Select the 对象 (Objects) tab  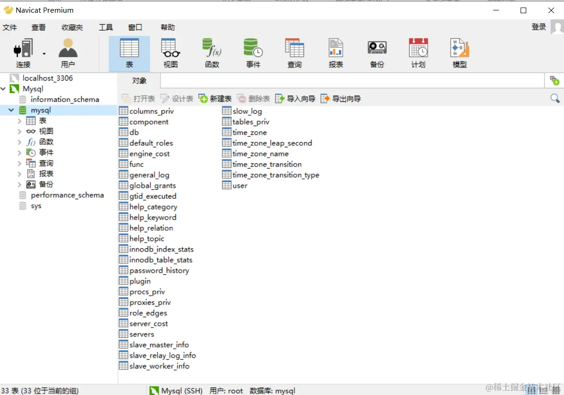click(139, 81)
